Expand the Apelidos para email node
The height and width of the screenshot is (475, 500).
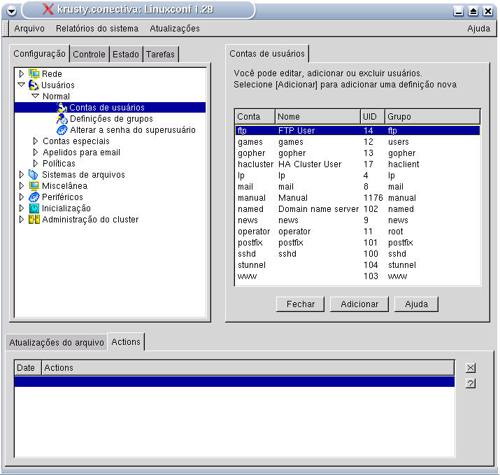pyautogui.click(x=36, y=153)
